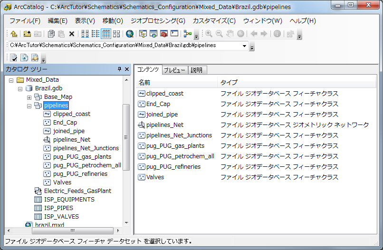Image resolution: width=383 pixels, height=250 pixels.
Task: Click the Up One Level toolbar icon
Action: point(14,34)
